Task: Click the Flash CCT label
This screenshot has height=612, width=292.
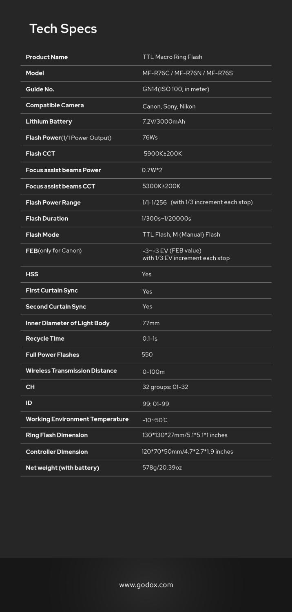Action: pyautogui.click(x=40, y=154)
